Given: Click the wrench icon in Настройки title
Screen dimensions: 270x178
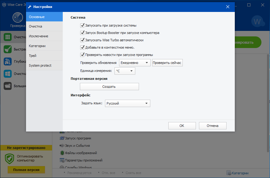Looking at the screenshot, I should (30, 7).
